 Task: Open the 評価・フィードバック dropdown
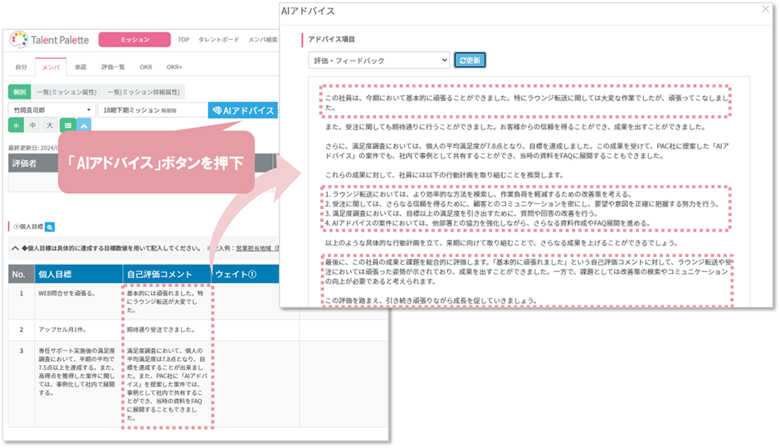(x=378, y=60)
